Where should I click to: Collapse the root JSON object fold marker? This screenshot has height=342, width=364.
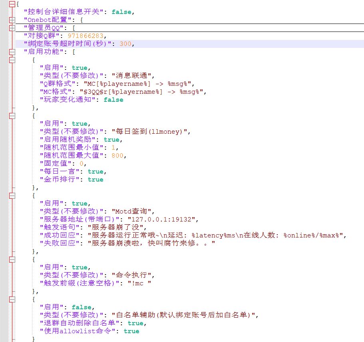click(12, 4)
